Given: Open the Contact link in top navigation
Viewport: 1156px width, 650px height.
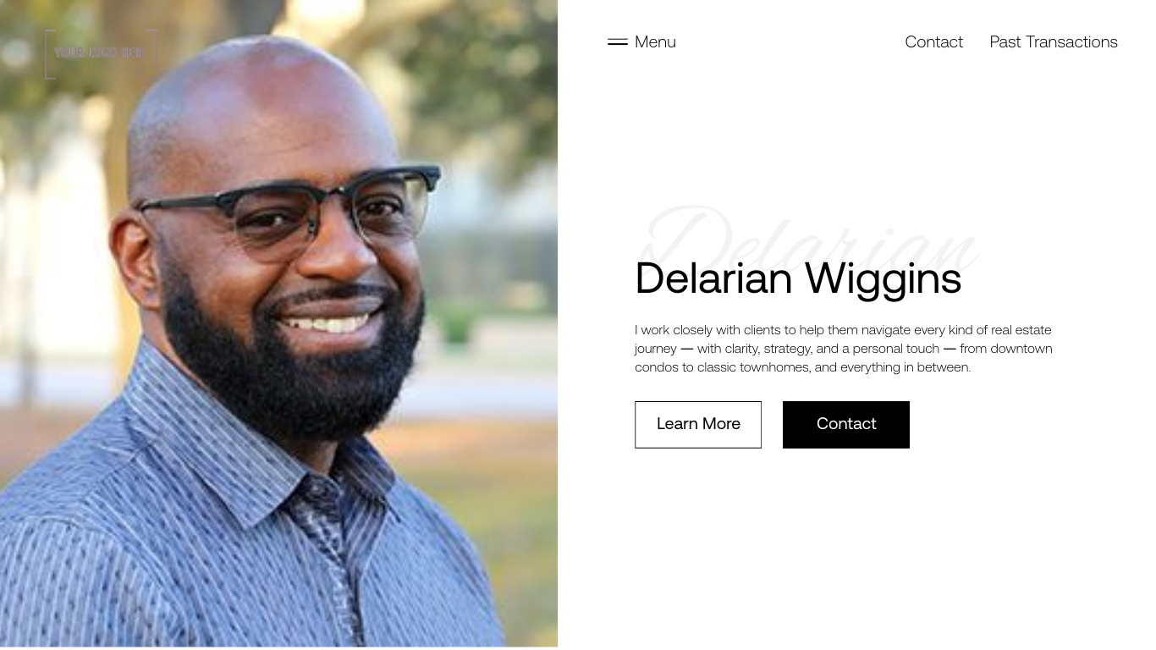Looking at the screenshot, I should pos(933,41).
